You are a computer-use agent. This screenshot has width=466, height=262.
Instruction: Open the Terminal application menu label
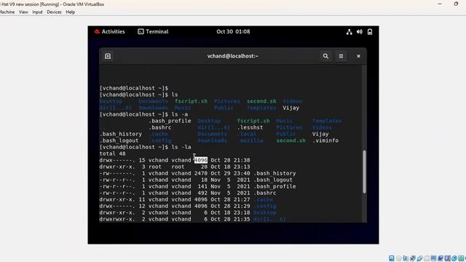tap(157, 31)
